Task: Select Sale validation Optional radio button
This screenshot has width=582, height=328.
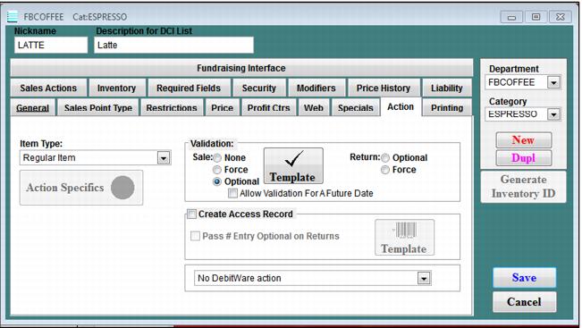Action: coord(217,181)
